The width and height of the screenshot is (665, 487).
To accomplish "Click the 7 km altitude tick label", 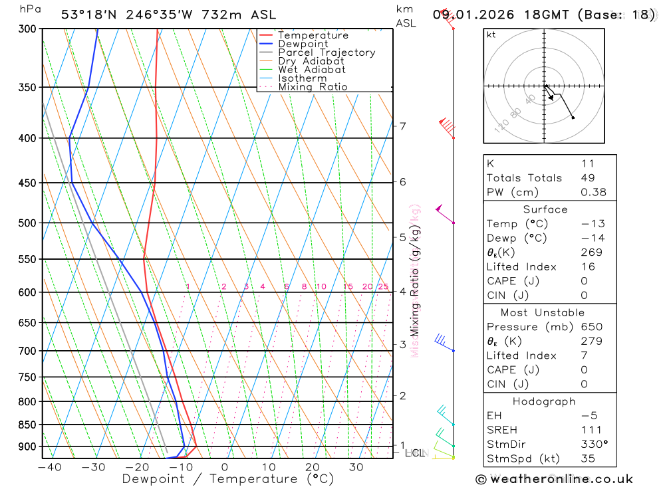I will point(402,126).
